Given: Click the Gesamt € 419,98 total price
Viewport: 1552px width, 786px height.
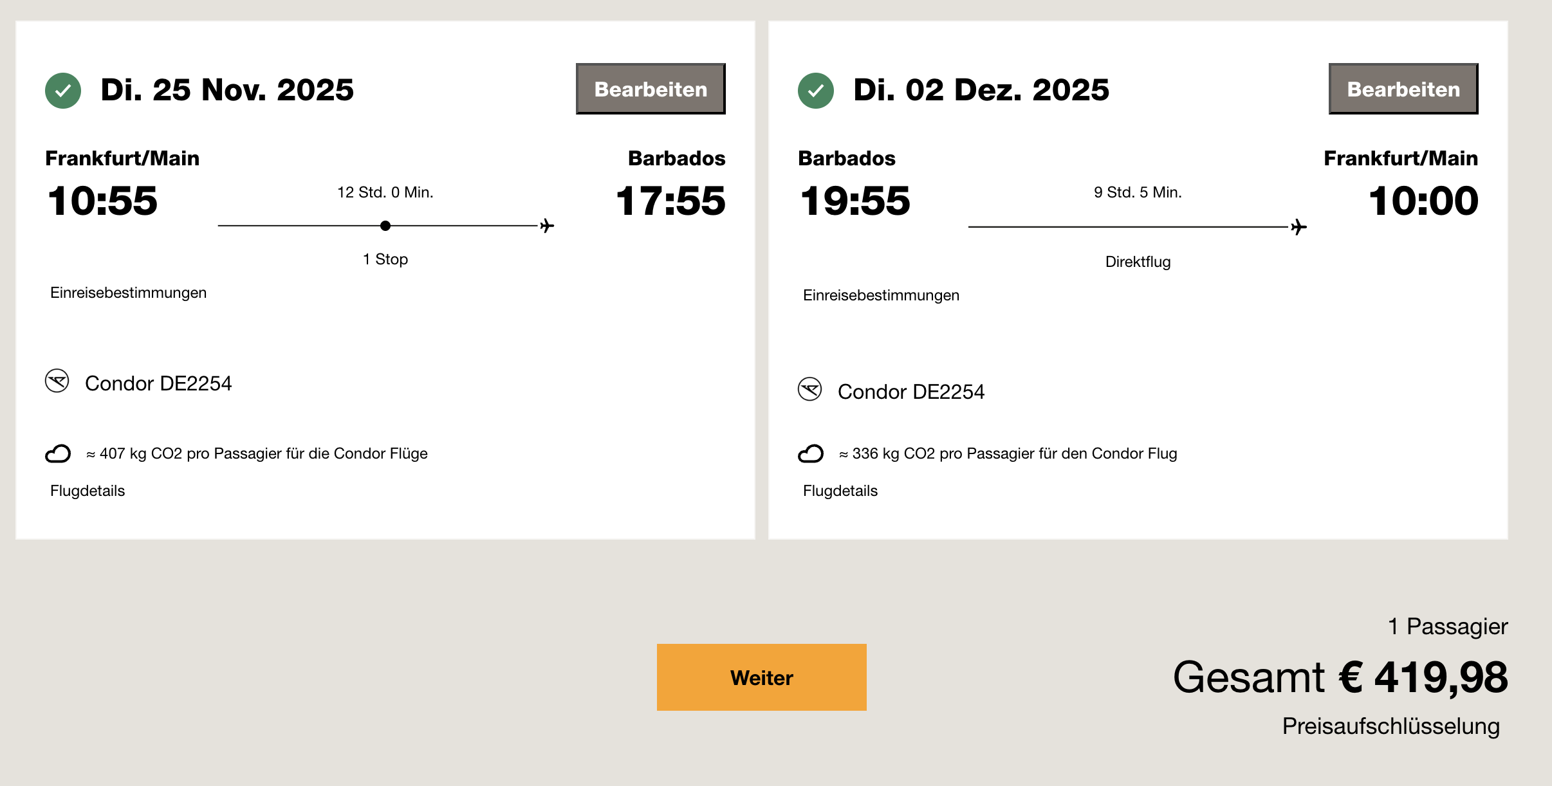Looking at the screenshot, I should click(x=1340, y=677).
